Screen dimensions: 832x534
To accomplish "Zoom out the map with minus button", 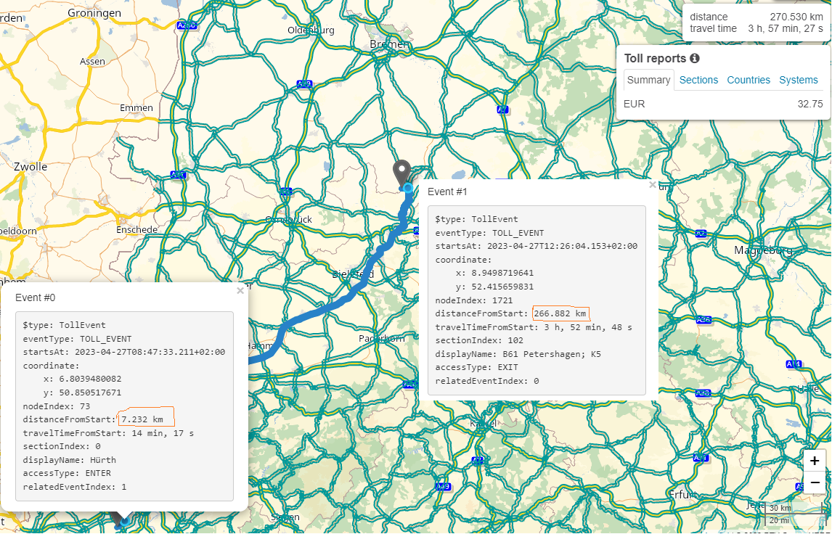I will pos(815,482).
